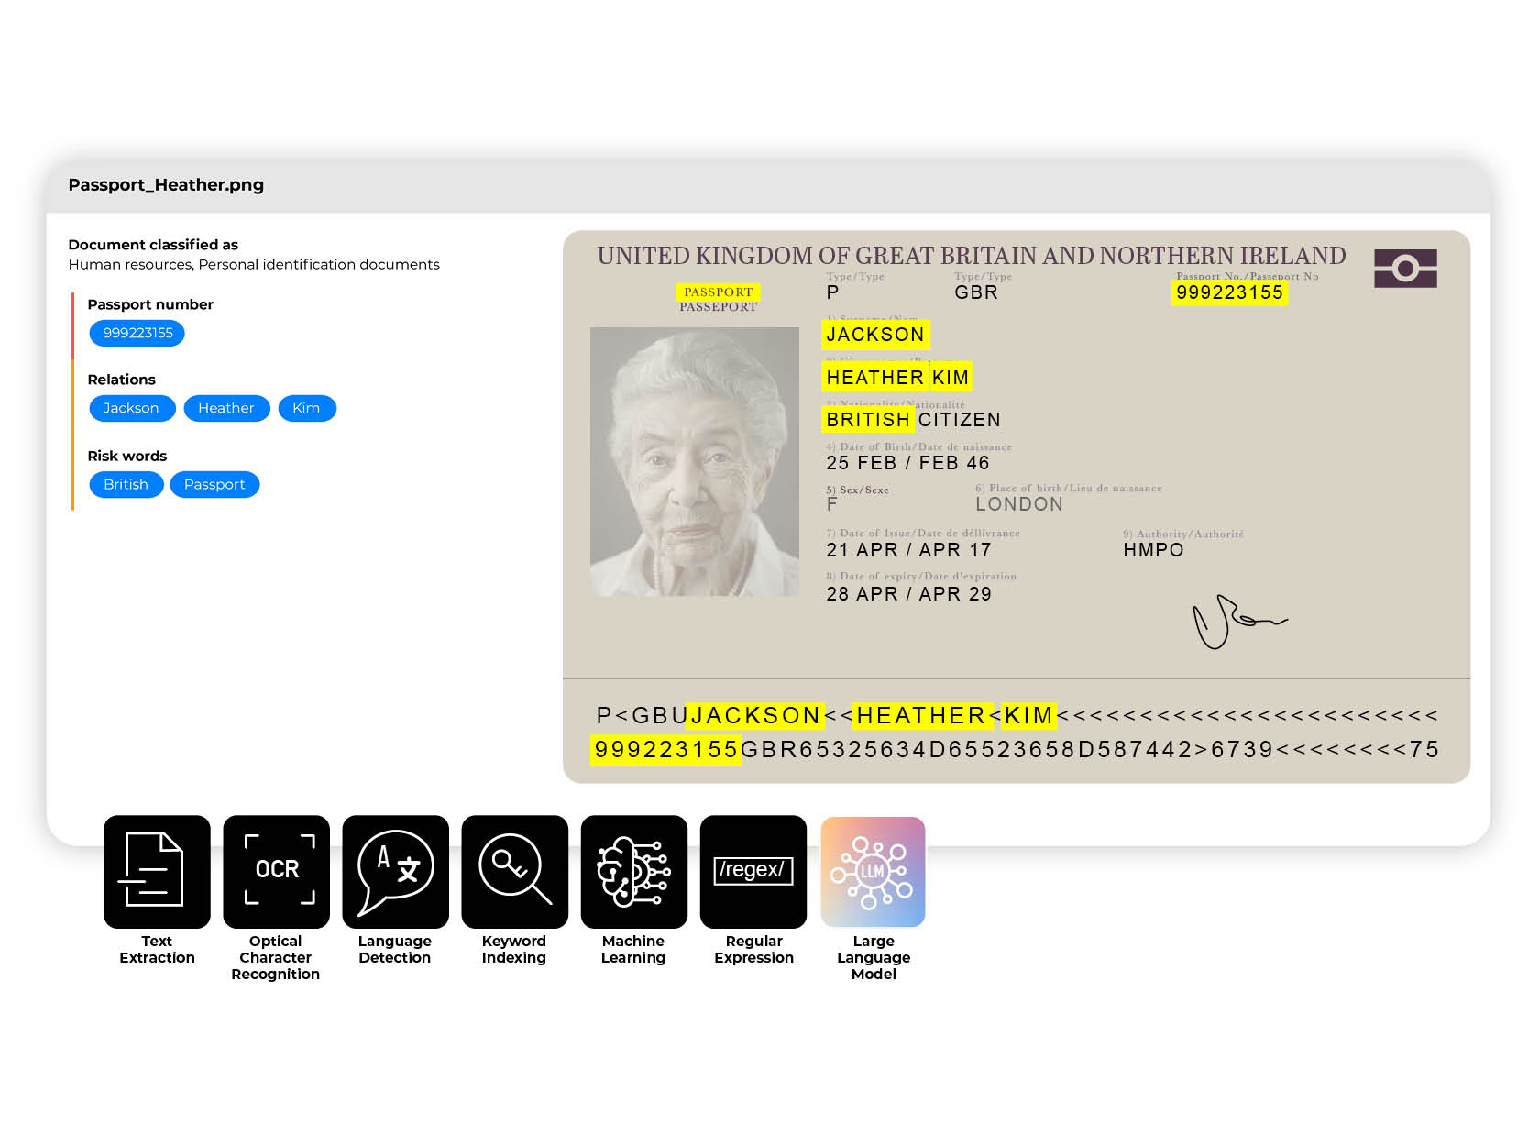This screenshot has height=1146, width=1528.
Task: Select the Heather relation tag
Action: (226, 408)
